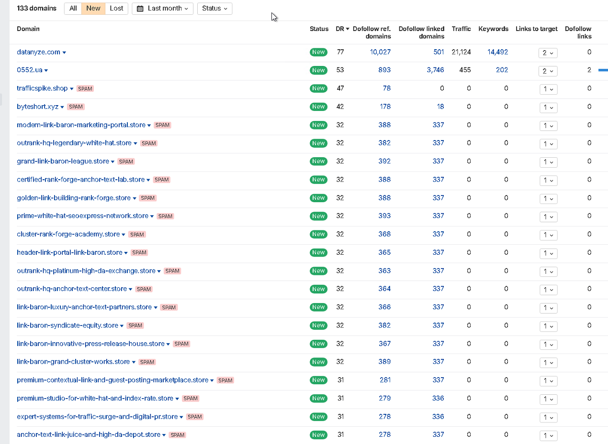
Task: Click the calendar icon in Last month filter
Action: tap(140, 9)
